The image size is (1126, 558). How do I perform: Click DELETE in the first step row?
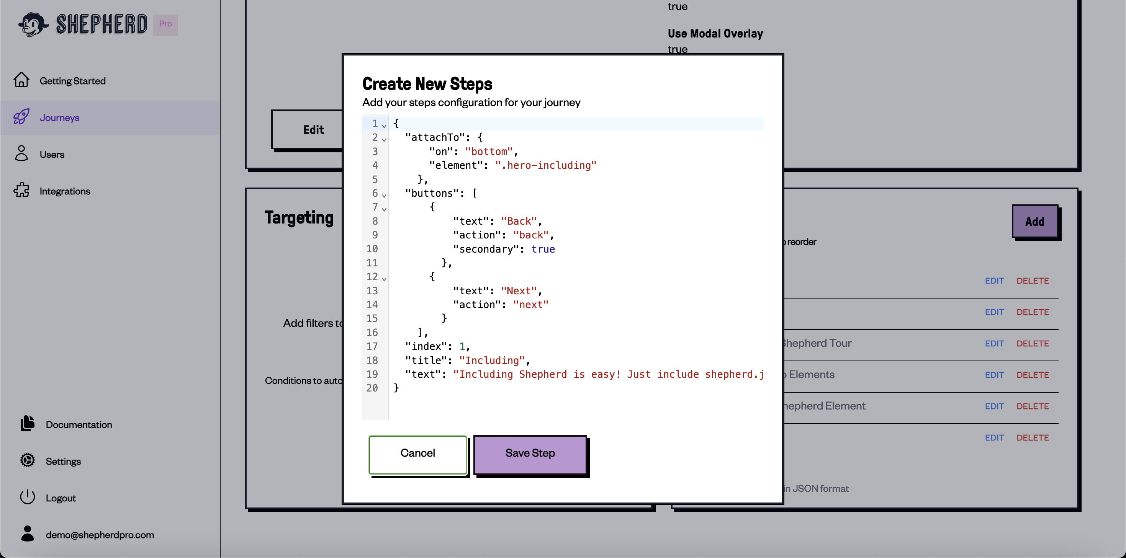(x=1033, y=281)
